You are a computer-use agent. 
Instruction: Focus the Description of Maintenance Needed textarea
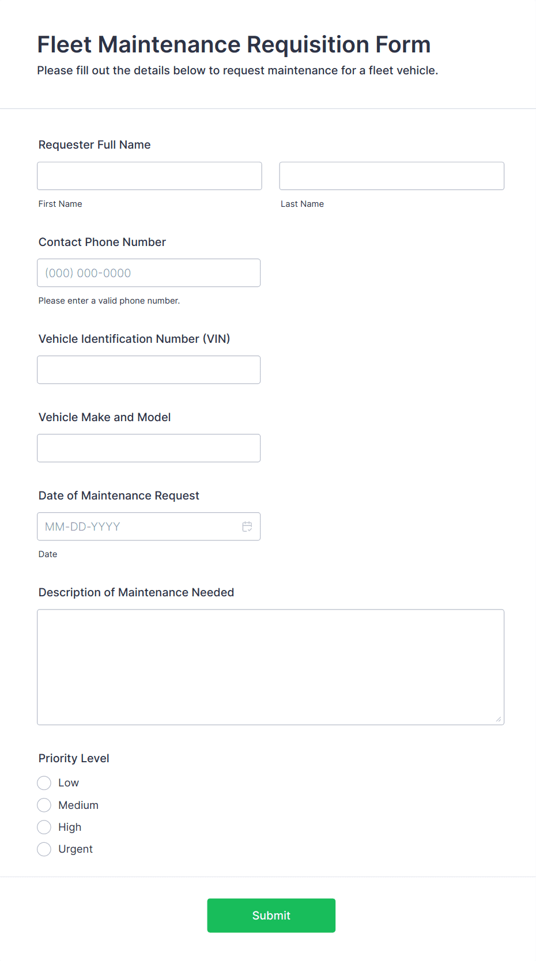(x=270, y=667)
